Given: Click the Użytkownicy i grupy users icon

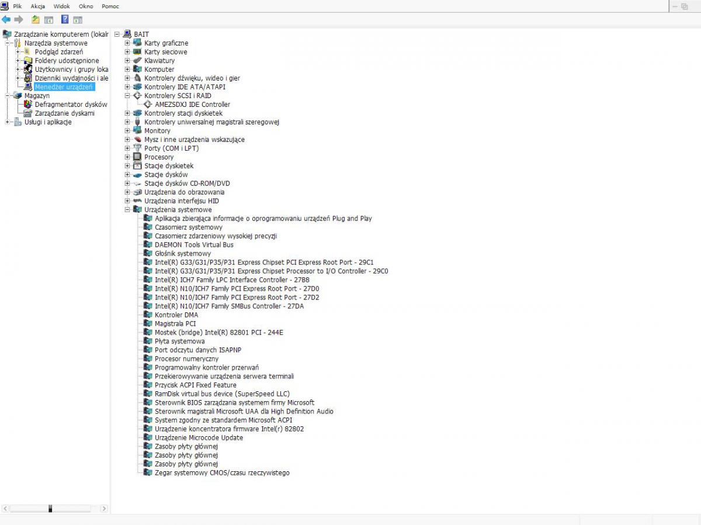Looking at the screenshot, I should coord(27,69).
